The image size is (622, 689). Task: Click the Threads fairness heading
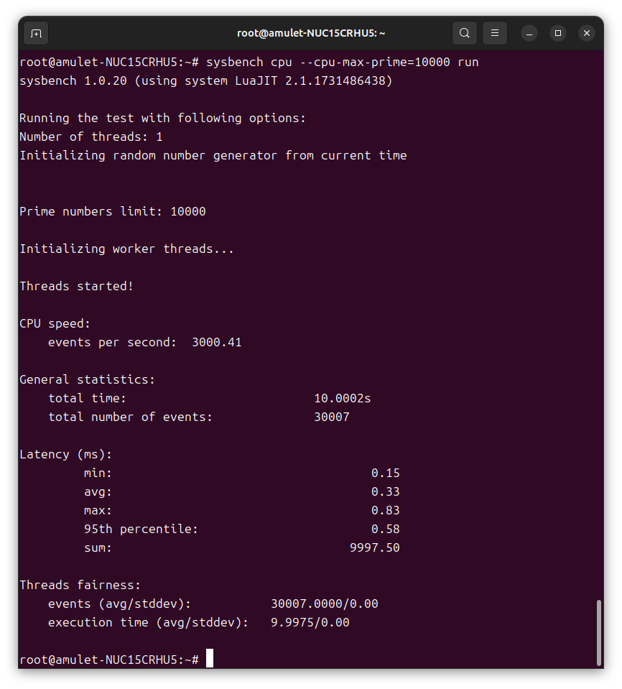[x=80, y=585]
